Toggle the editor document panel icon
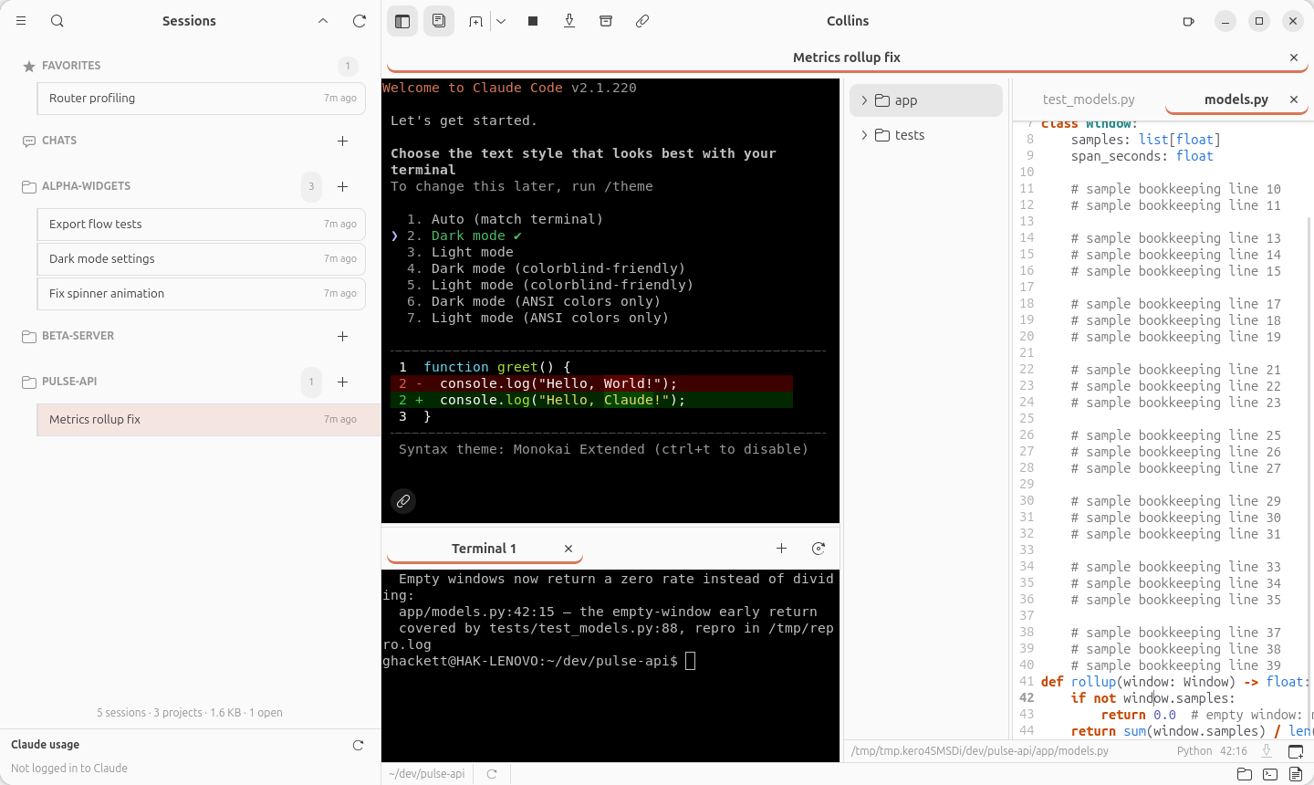This screenshot has height=785, width=1314. (1296, 774)
